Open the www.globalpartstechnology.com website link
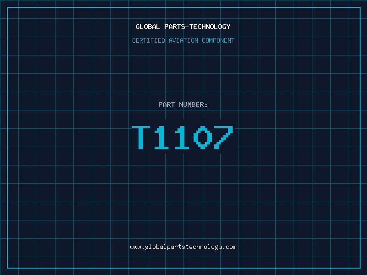The image size is (367, 275). click(183, 247)
